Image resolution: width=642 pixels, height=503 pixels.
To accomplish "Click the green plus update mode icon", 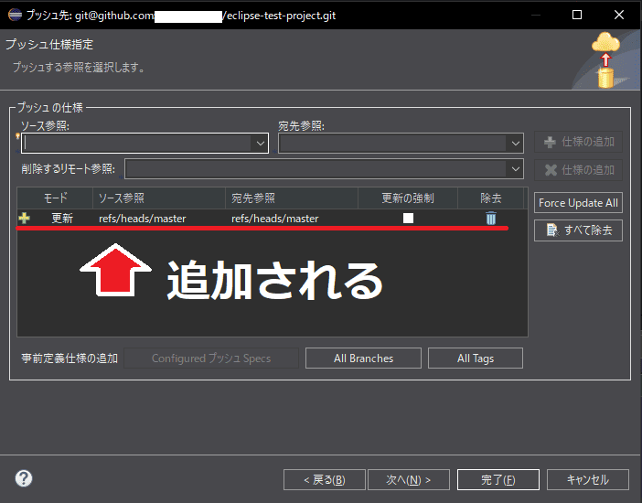I will pyautogui.click(x=25, y=219).
